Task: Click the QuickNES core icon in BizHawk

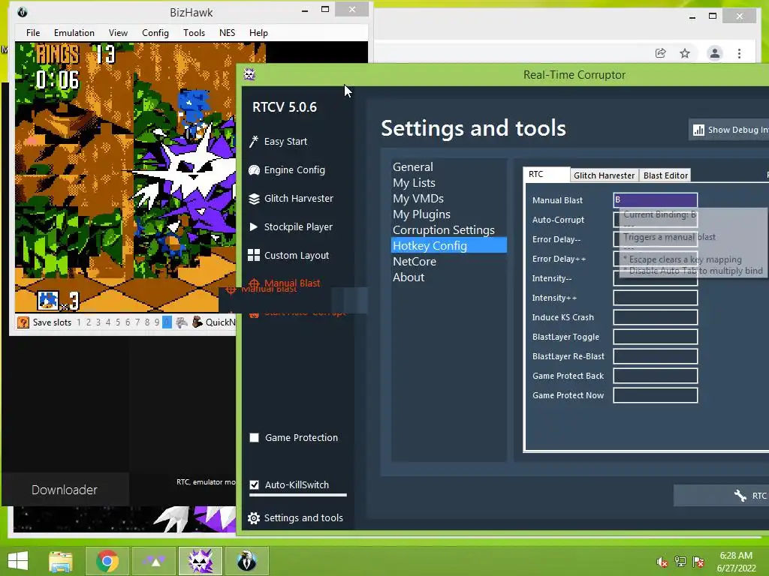Action: [198, 322]
